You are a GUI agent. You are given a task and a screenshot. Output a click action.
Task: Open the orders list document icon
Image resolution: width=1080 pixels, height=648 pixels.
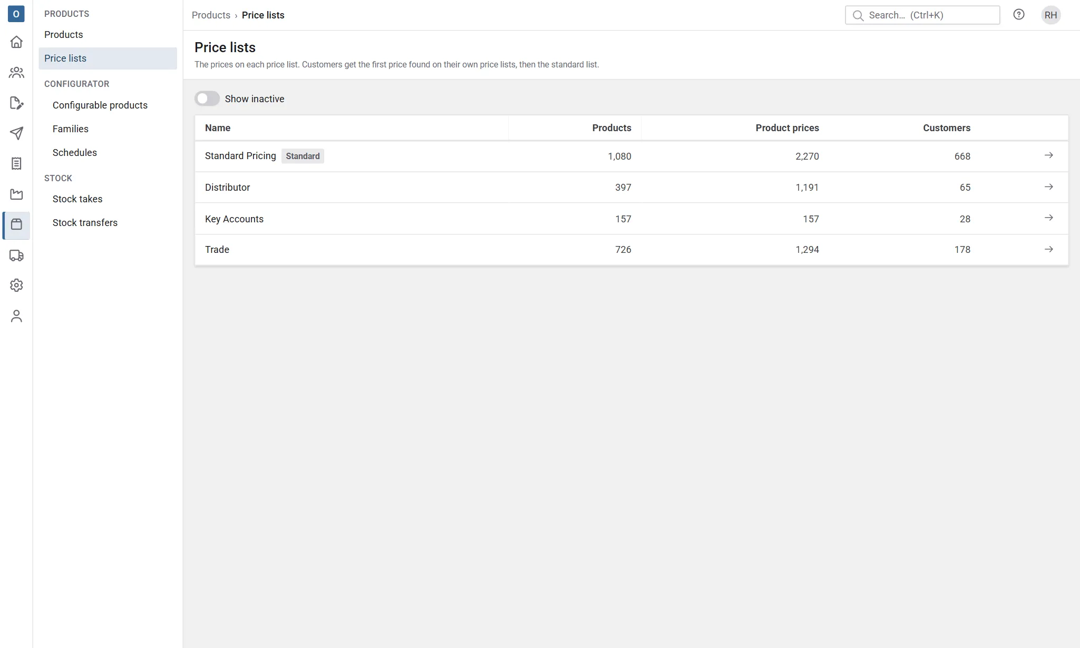(16, 164)
